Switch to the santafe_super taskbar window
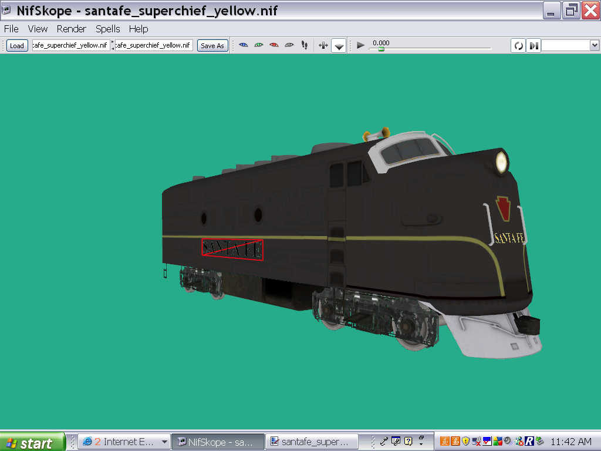 pyautogui.click(x=312, y=442)
